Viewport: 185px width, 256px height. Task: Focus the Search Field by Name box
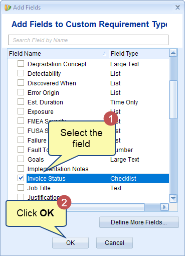point(88,40)
